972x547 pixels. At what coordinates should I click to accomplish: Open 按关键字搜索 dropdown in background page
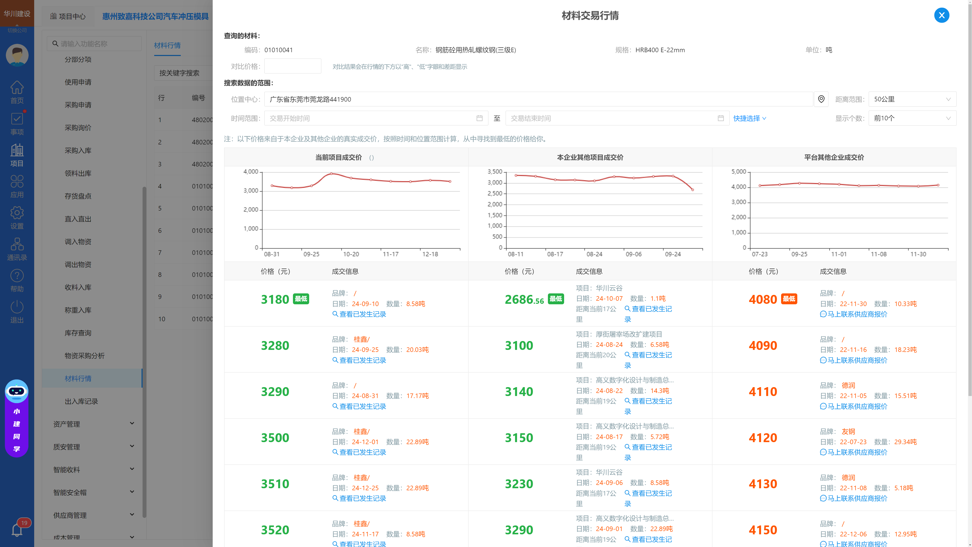(x=183, y=73)
